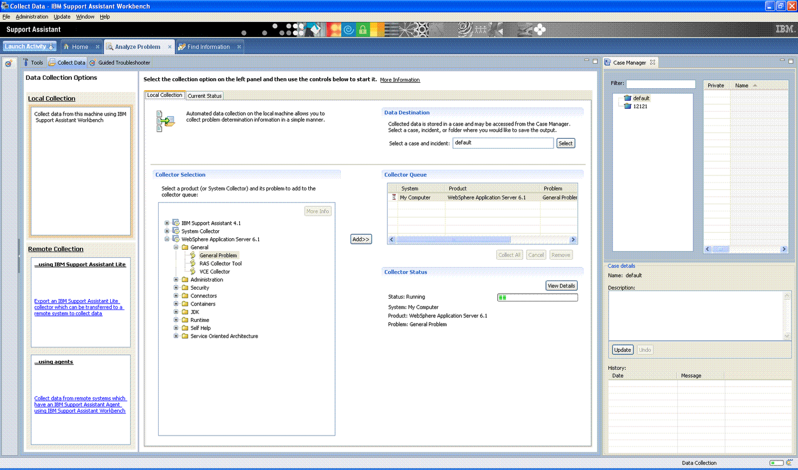This screenshot has width=798, height=470.
Task: Expand the Administration folder
Action: click(x=176, y=280)
